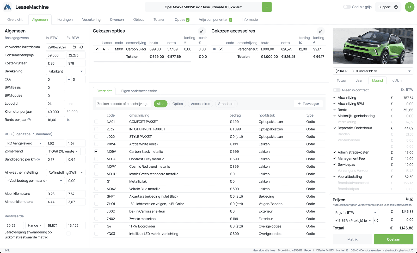Screen dimensions: 417x253
Task: Click the Support button
Action: (388, 7)
